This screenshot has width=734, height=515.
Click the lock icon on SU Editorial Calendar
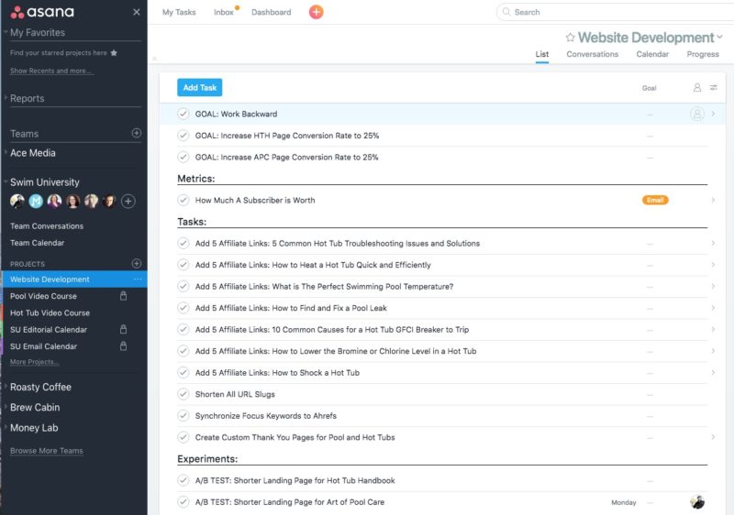[123, 330]
